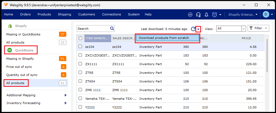
Task: Click the search magnifier icon
Action: pos(112,29)
